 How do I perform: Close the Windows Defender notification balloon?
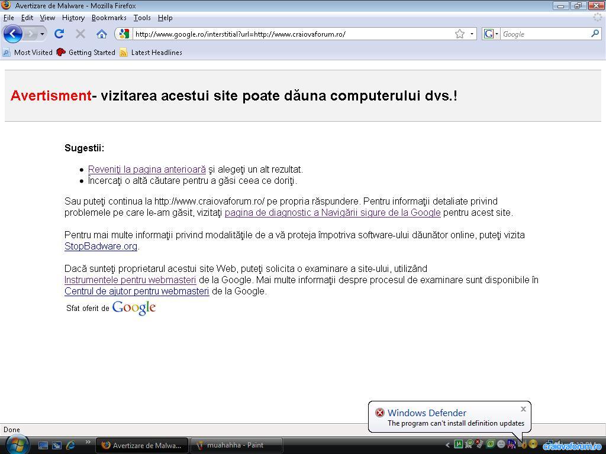tap(523, 409)
